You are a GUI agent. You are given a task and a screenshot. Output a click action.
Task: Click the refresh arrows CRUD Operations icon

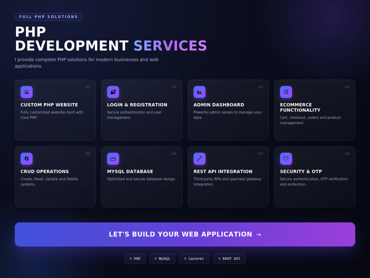point(26,159)
